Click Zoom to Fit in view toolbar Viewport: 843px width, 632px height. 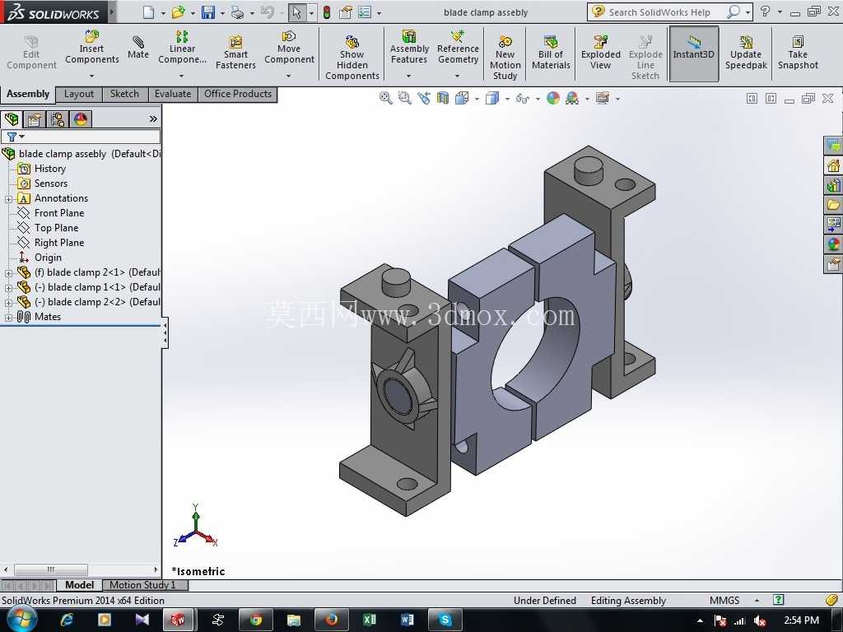click(385, 99)
